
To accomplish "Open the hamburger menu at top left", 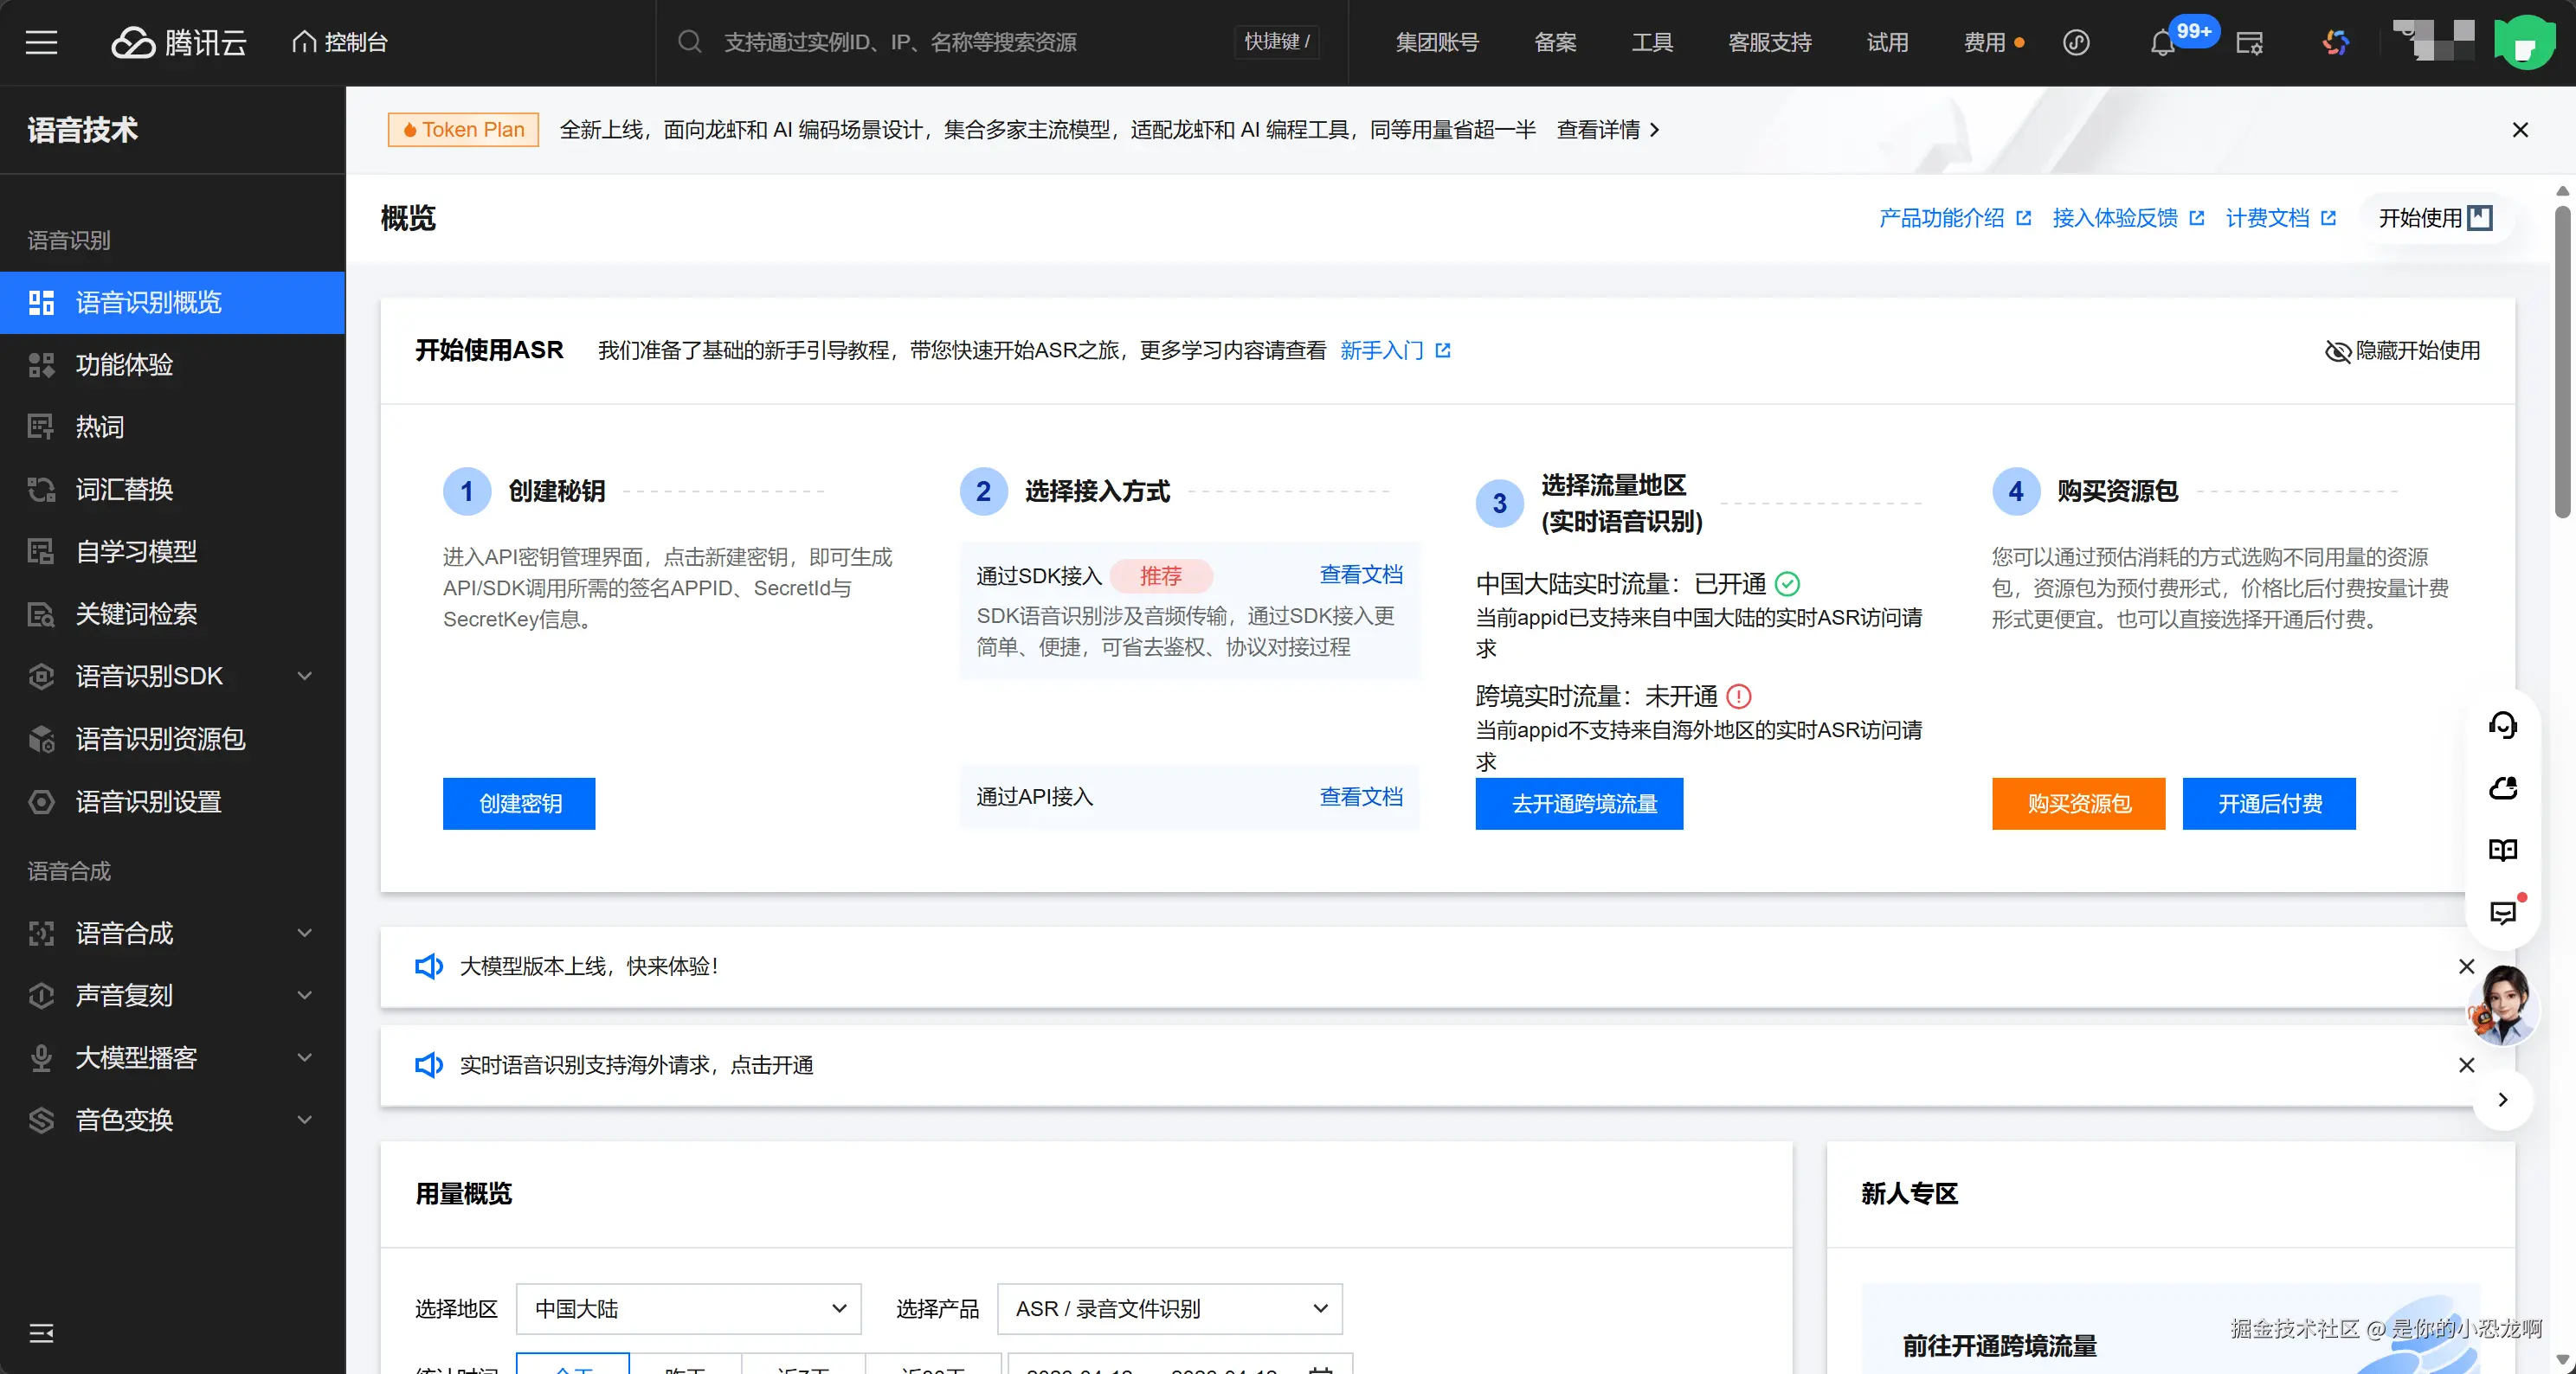I will tap(41, 42).
